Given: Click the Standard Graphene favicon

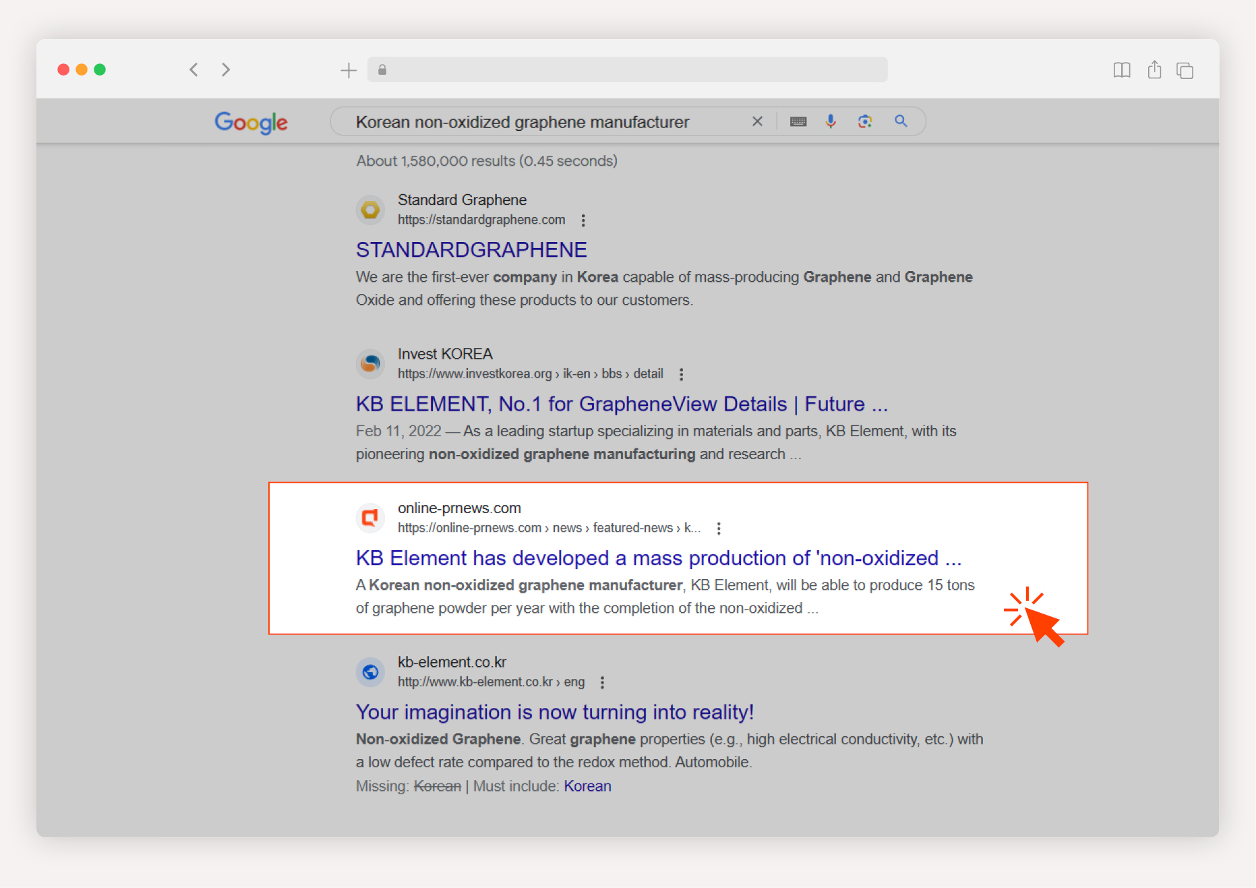Looking at the screenshot, I should tap(370, 210).
